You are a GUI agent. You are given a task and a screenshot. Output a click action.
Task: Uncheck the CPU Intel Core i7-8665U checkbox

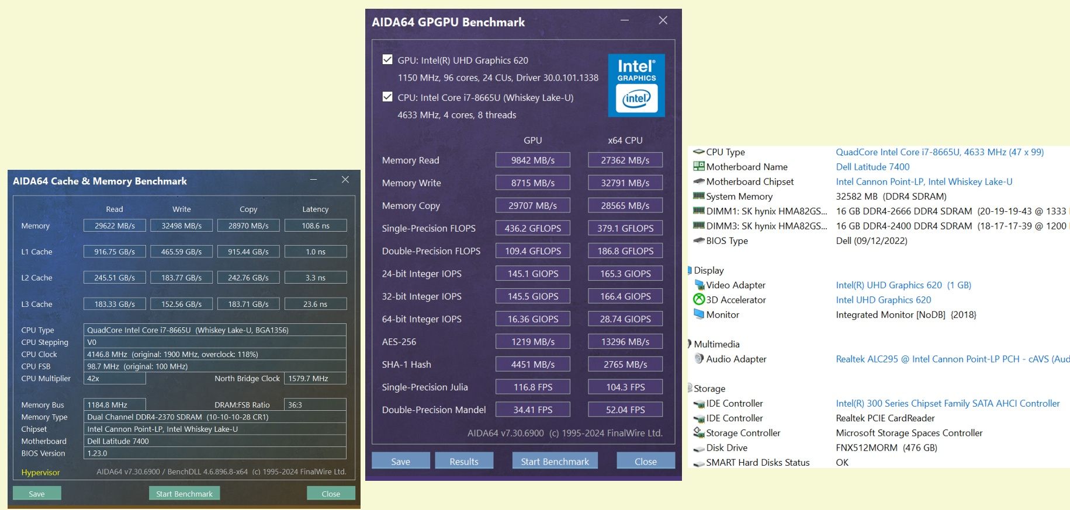click(387, 97)
